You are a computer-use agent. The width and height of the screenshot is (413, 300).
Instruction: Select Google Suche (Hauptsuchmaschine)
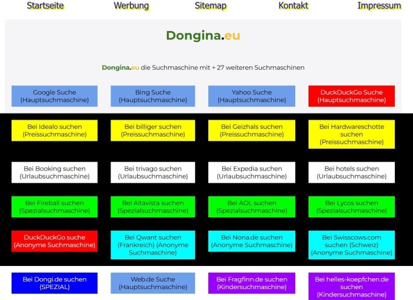click(x=55, y=96)
